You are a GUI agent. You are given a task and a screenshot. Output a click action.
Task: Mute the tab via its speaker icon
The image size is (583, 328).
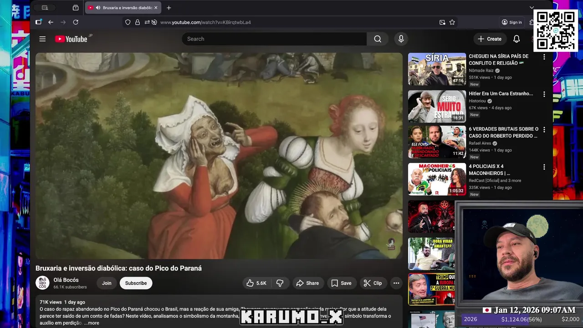coord(98,8)
